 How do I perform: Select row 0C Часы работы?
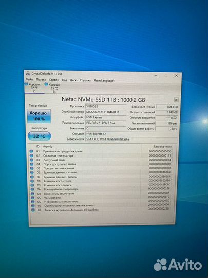(101, 198)
